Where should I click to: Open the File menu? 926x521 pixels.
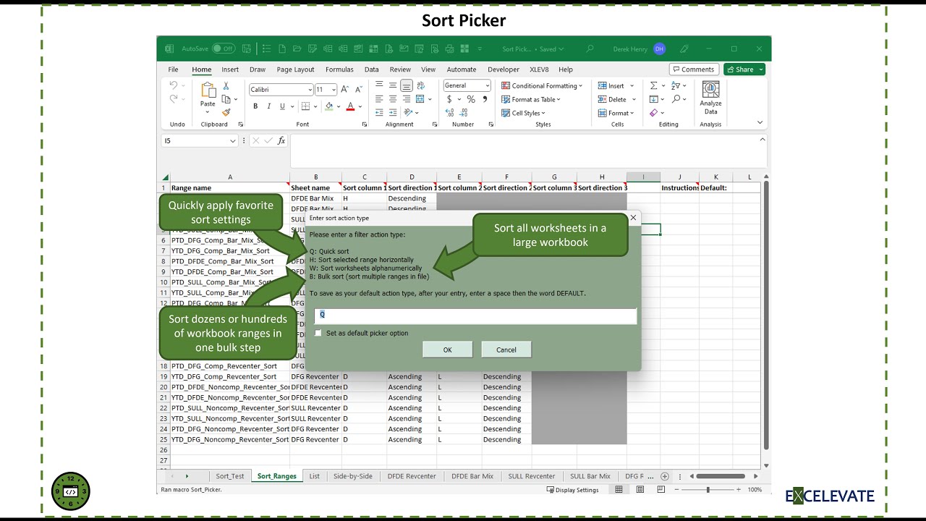tap(173, 69)
